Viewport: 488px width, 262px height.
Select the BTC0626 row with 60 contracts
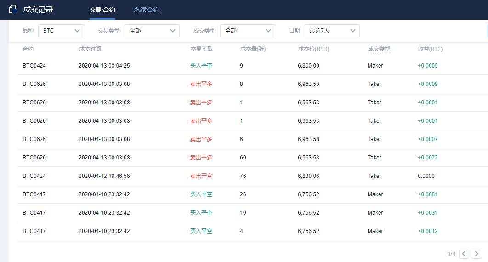(x=253, y=158)
